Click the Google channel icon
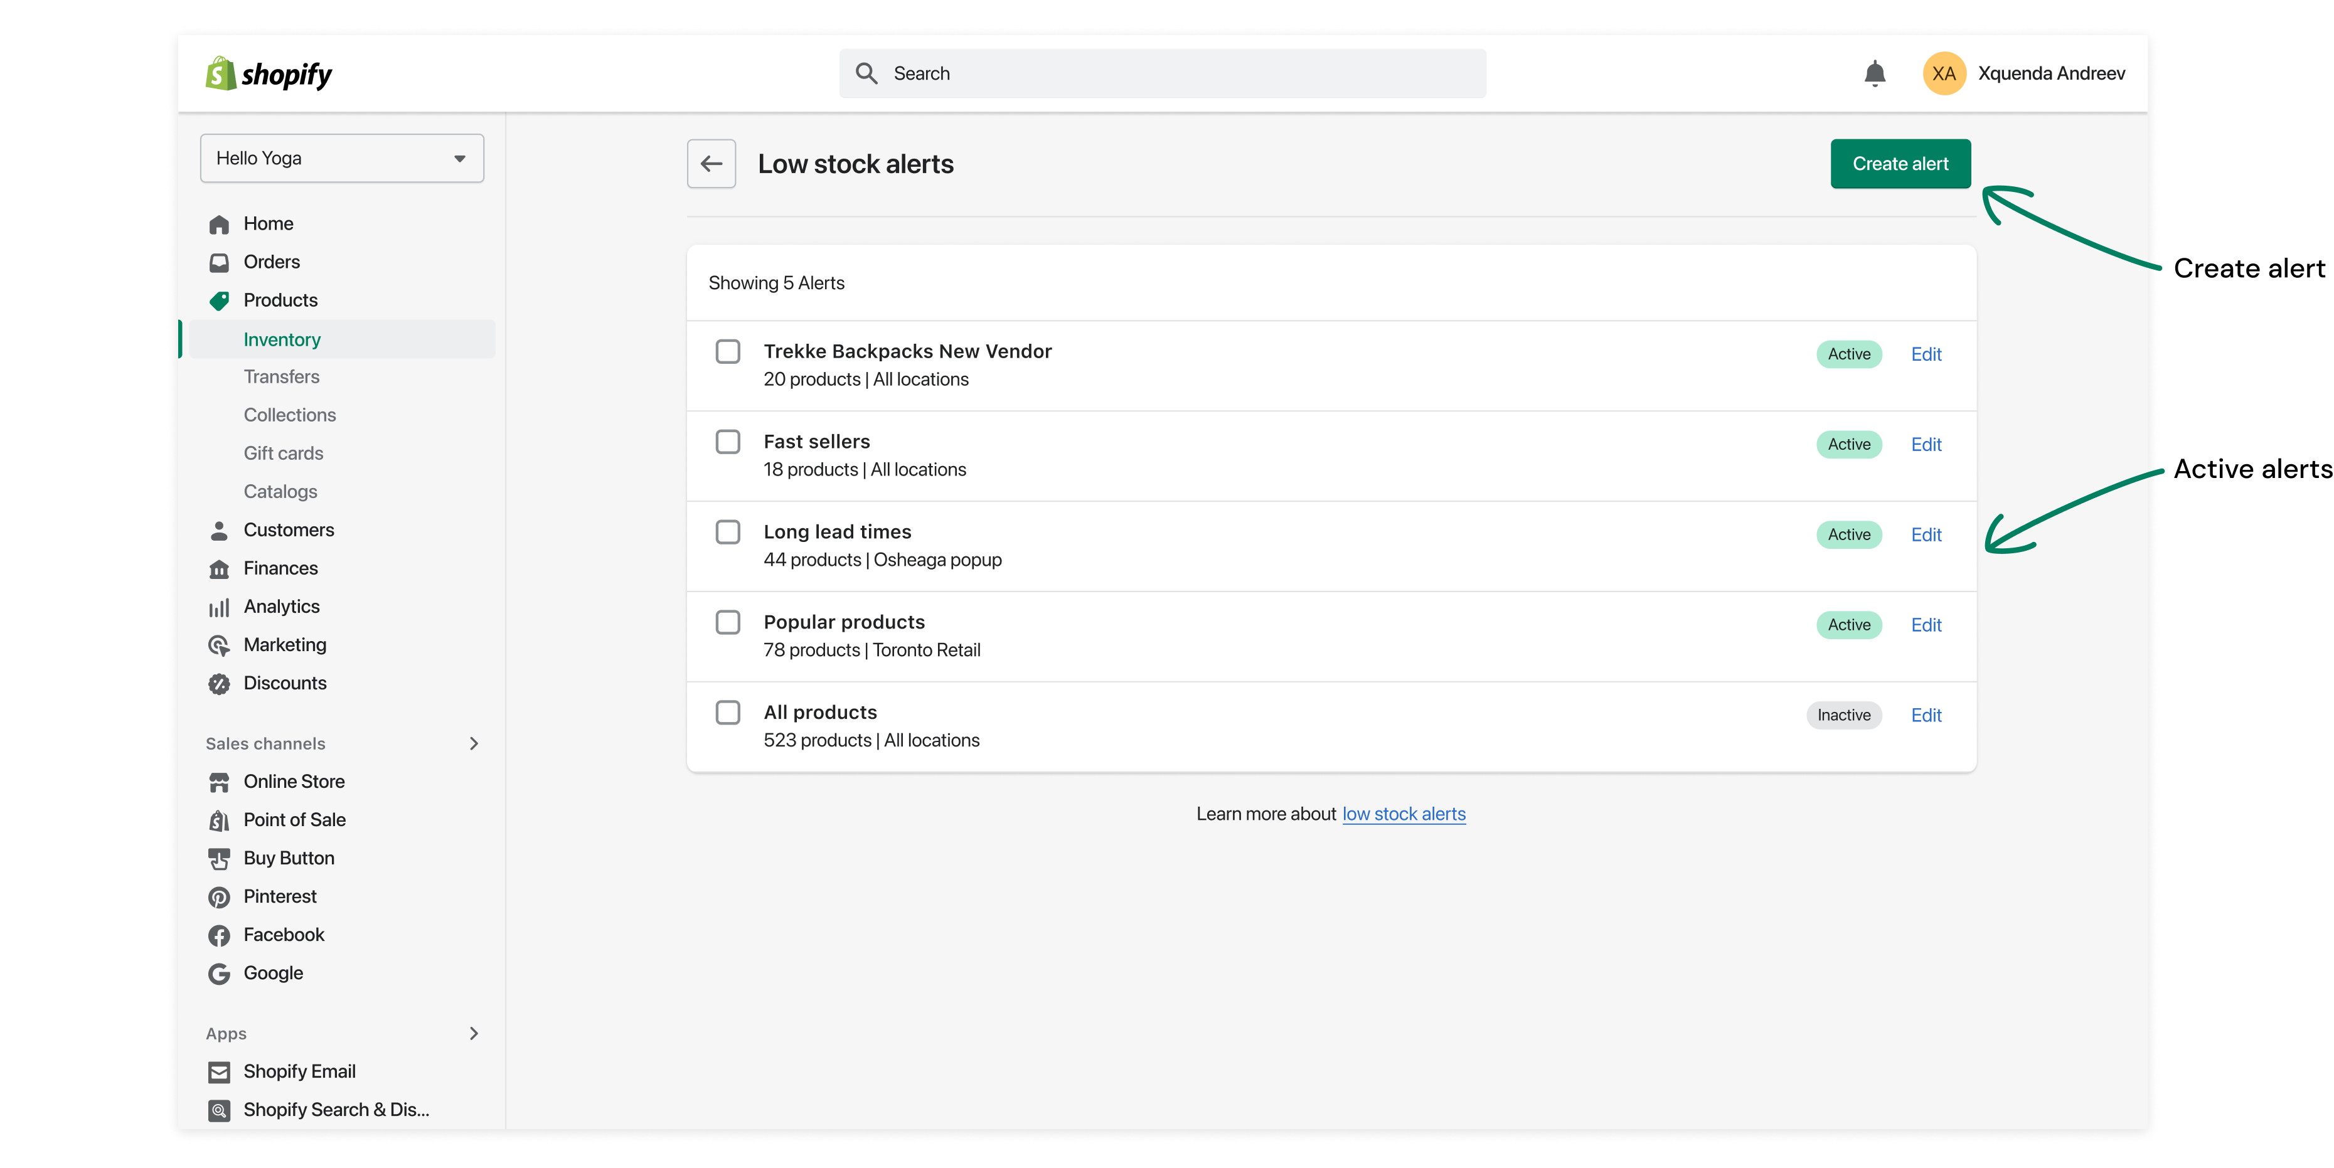The width and height of the screenshot is (2334, 1168). point(219,973)
